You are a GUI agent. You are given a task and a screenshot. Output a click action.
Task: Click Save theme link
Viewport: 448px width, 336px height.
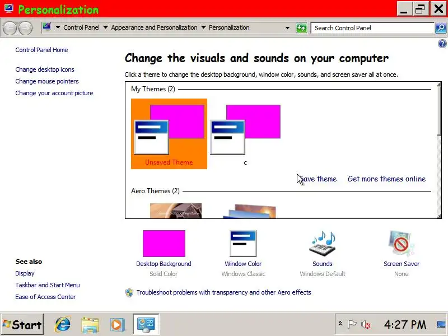318,179
